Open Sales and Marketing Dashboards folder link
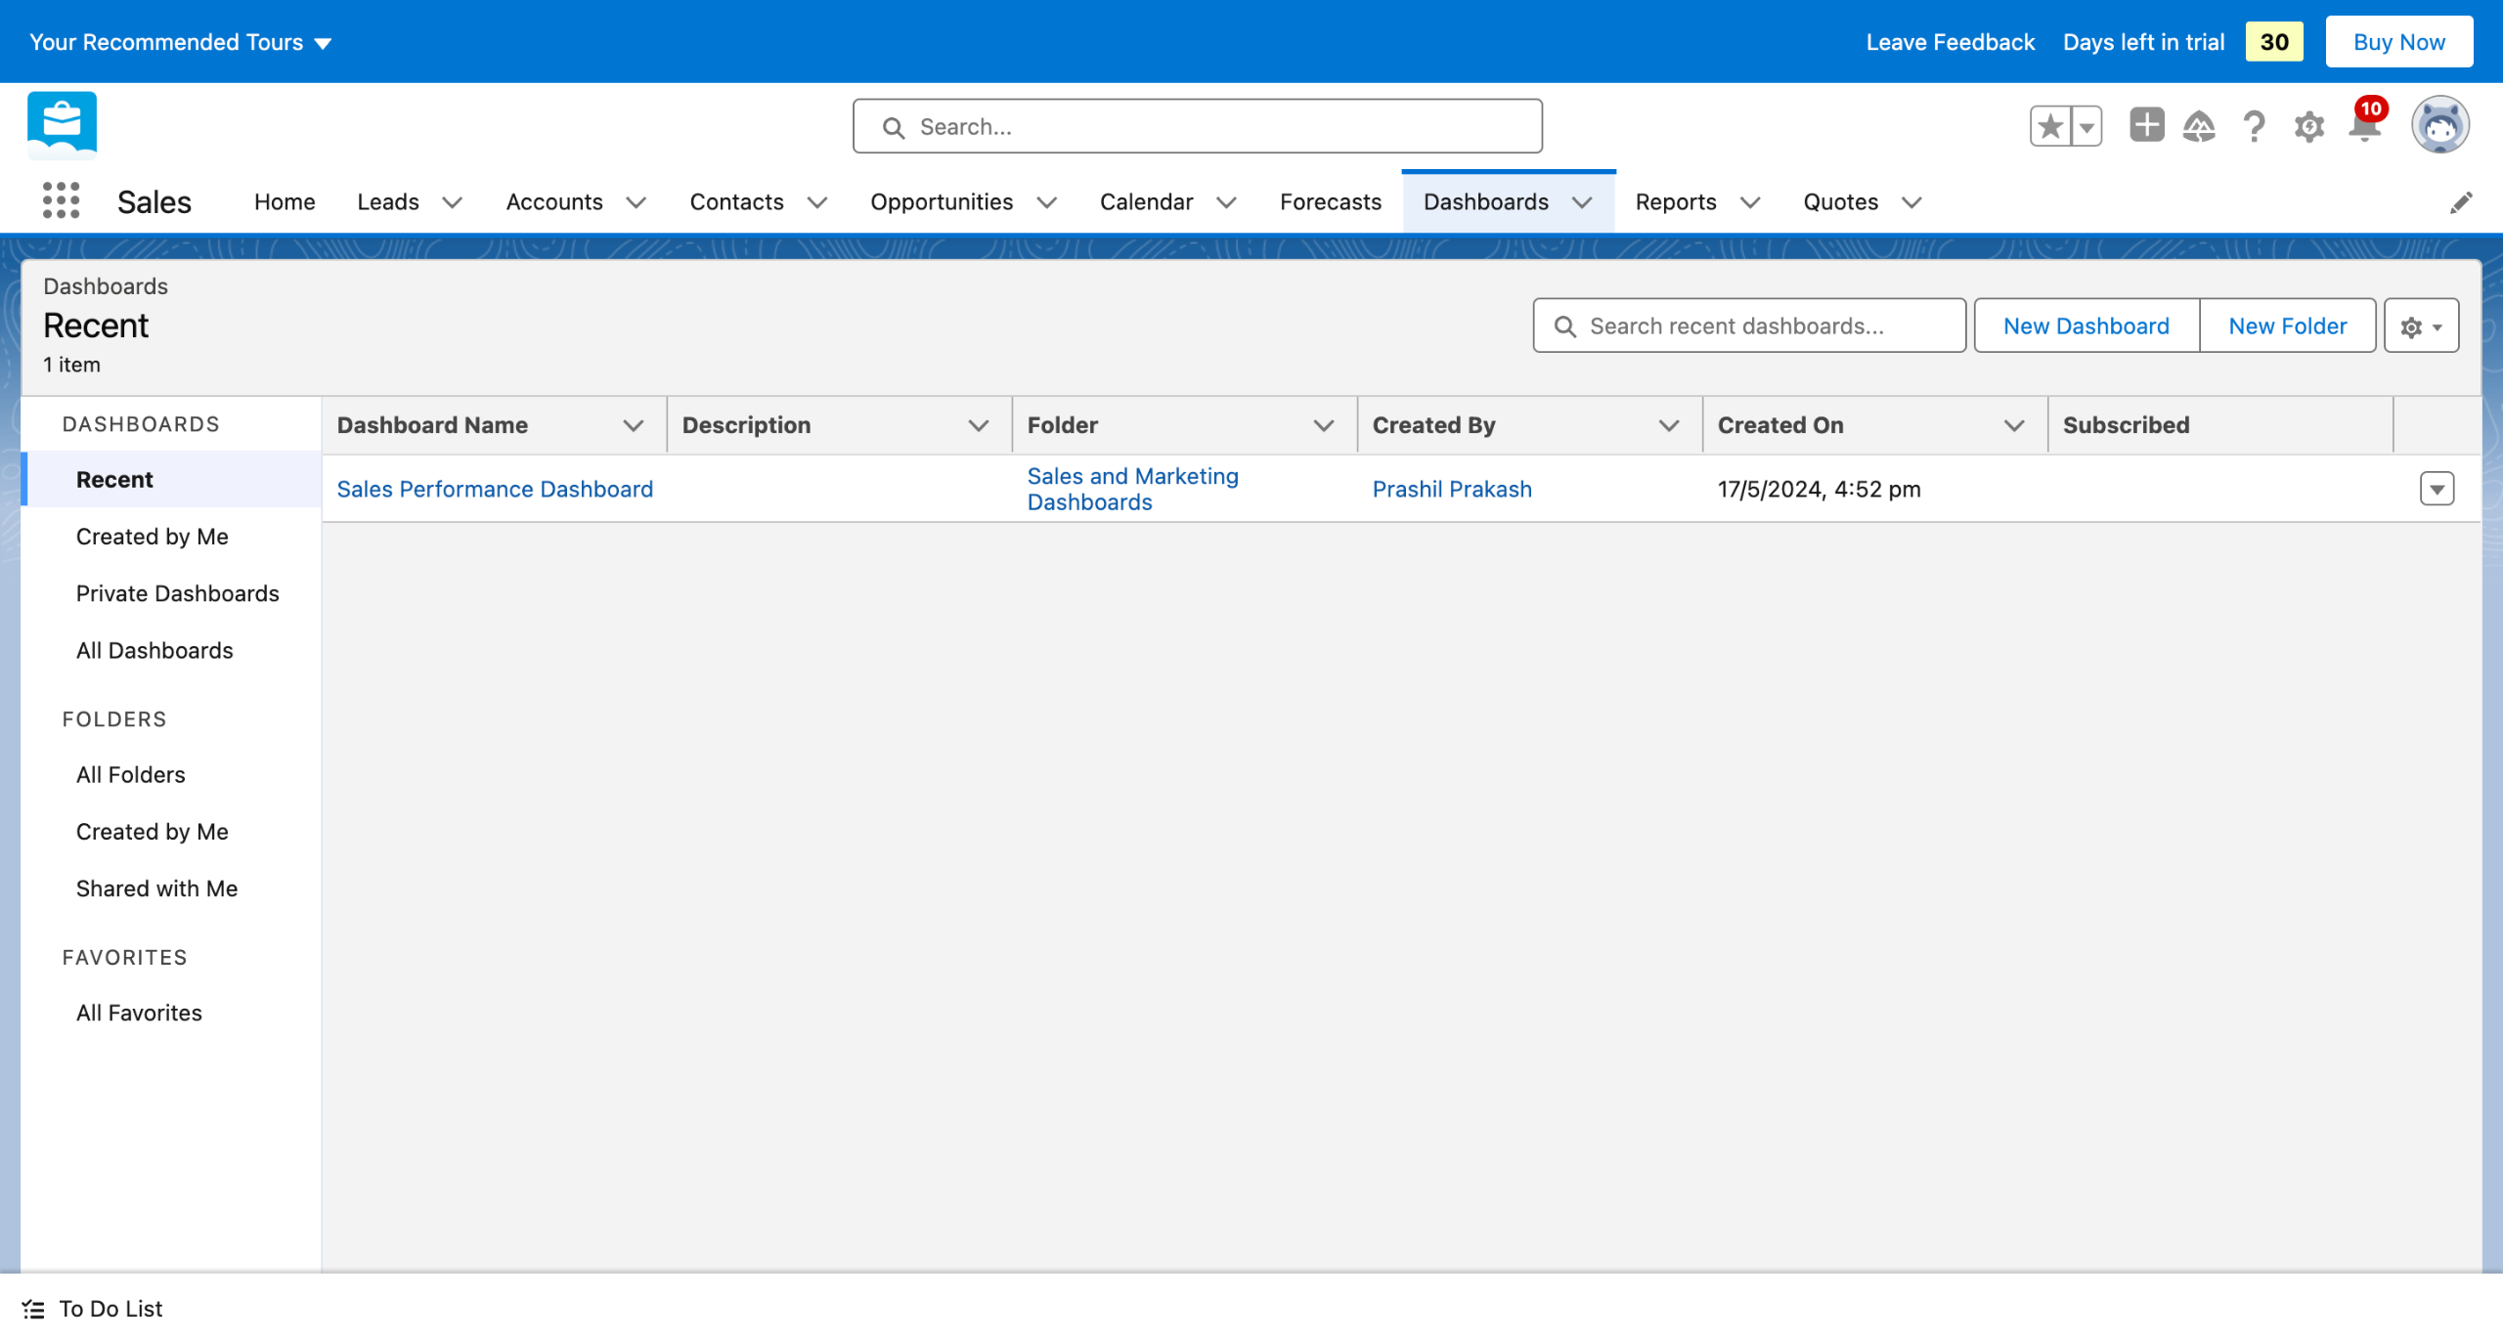Screen dimensions: 2503x1342 (x=1132, y=489)
